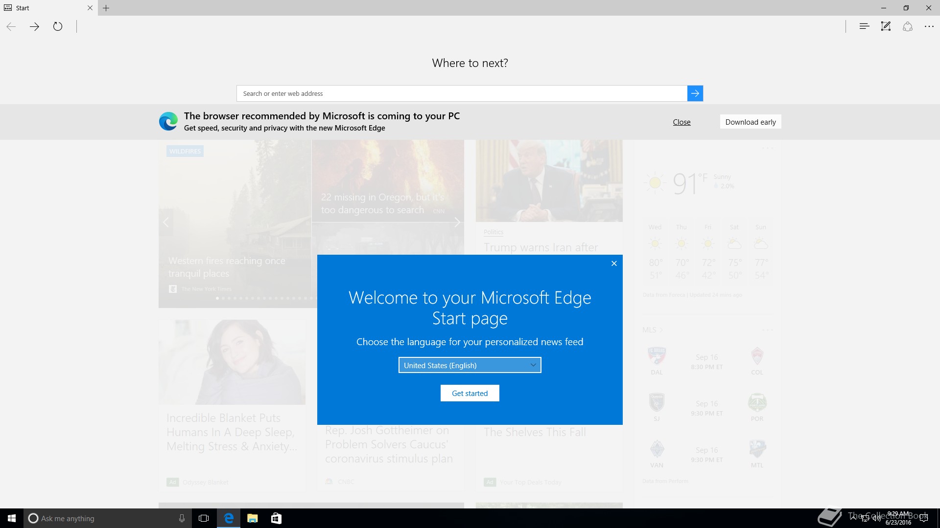
Task: Open the Share icon in toolbar
Action: tap(908, 26)
